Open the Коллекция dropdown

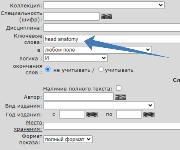(104, 5)
